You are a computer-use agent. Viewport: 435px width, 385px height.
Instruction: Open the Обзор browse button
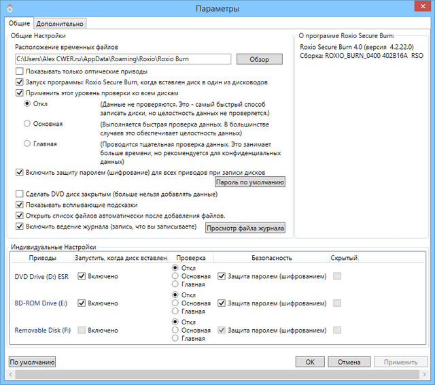point(260,59)
